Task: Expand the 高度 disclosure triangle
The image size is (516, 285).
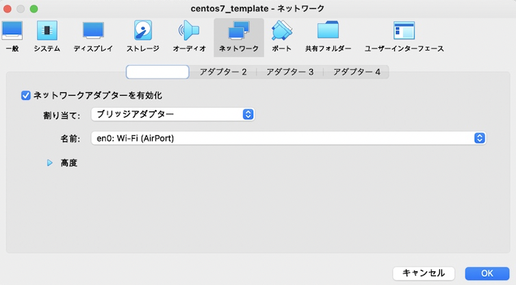Action: tap(50, 163)
